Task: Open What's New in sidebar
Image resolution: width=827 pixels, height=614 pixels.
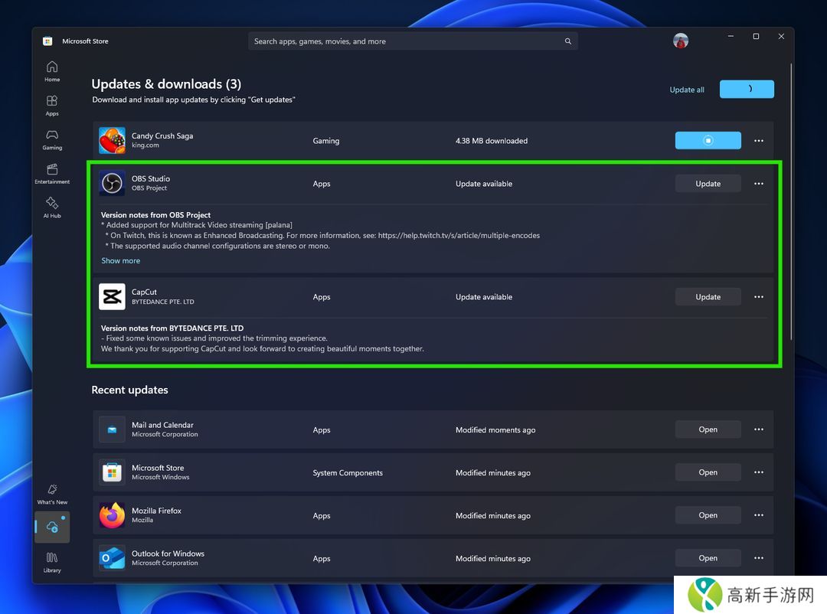Action: tap(52, 494)
